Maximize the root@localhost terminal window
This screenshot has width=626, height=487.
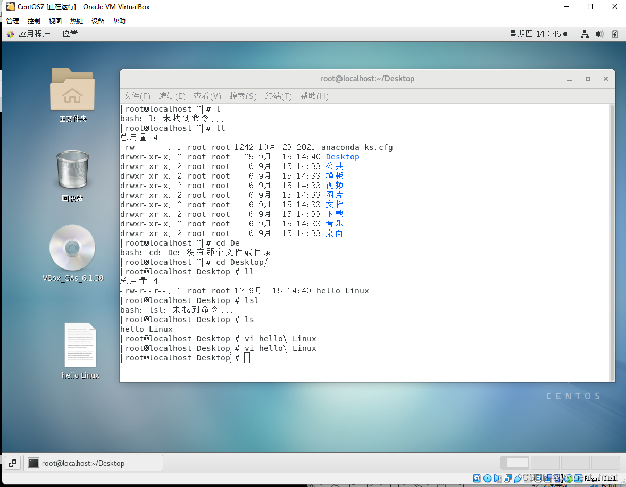pos(588,79)
